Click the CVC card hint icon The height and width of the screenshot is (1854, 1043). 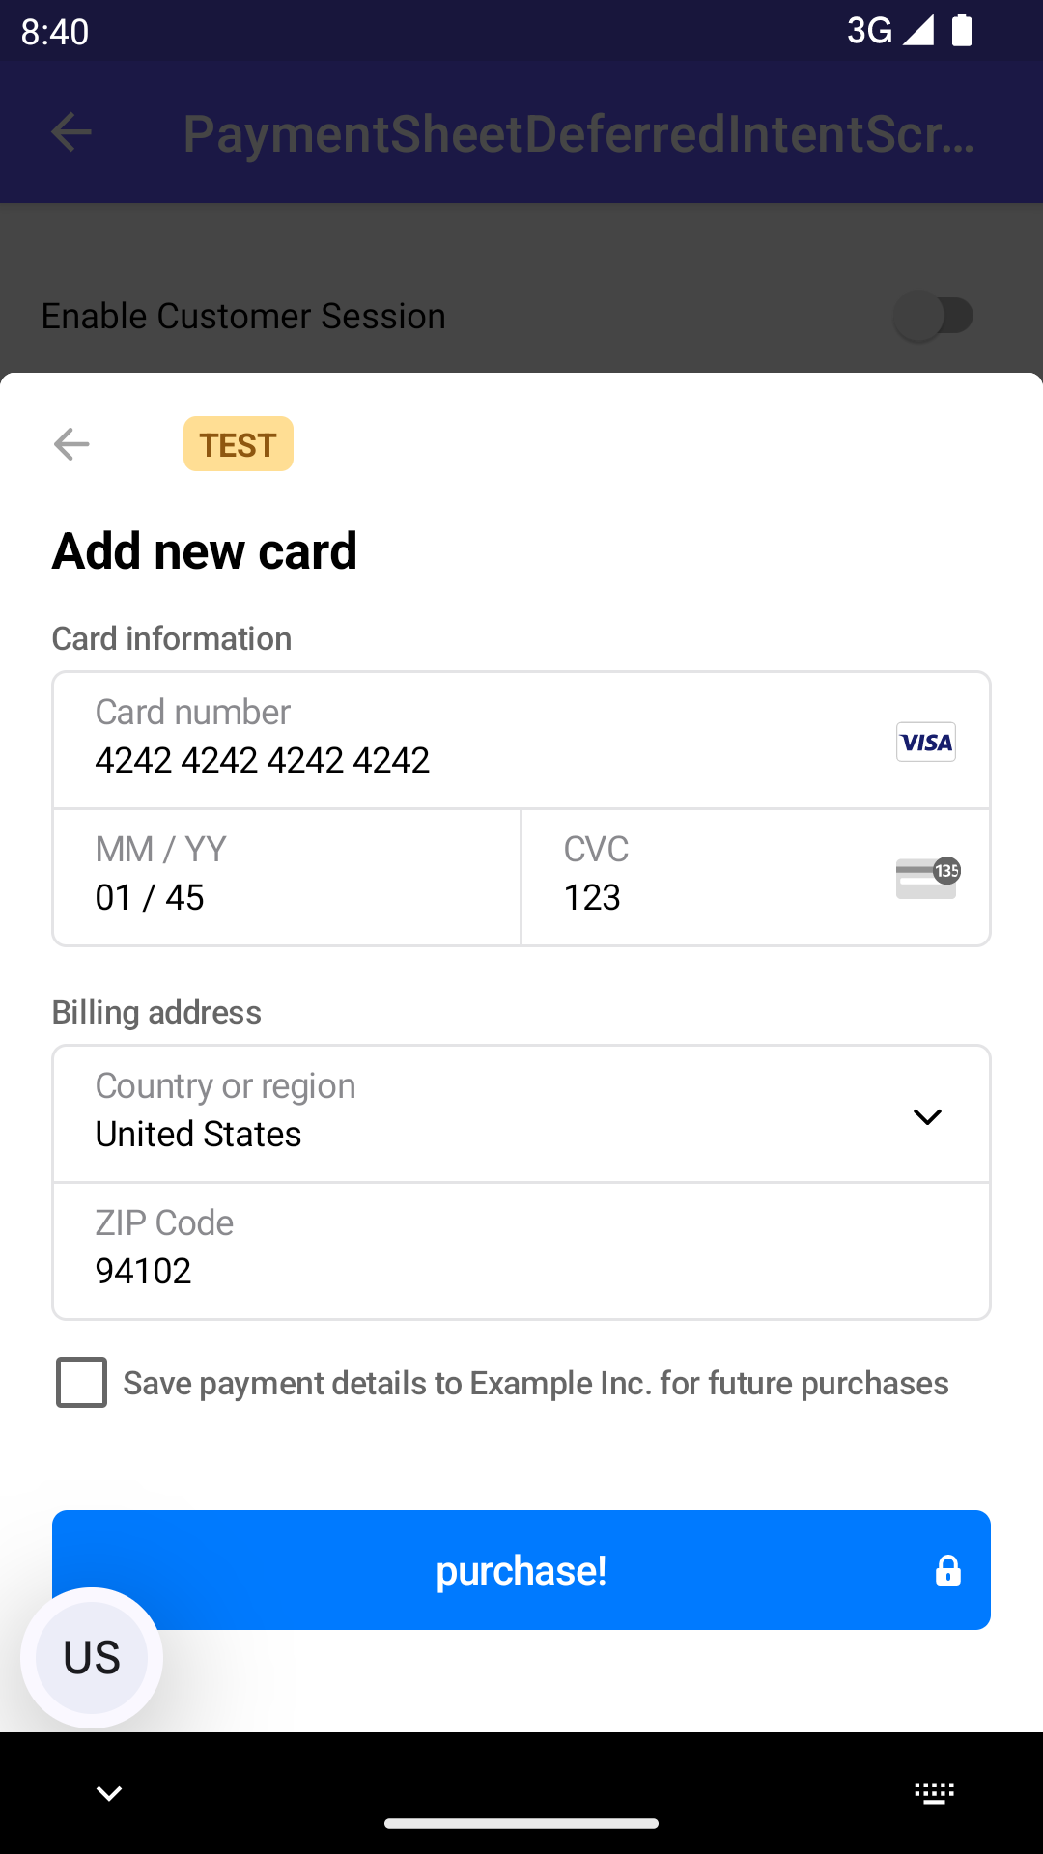tap(927, 878)
